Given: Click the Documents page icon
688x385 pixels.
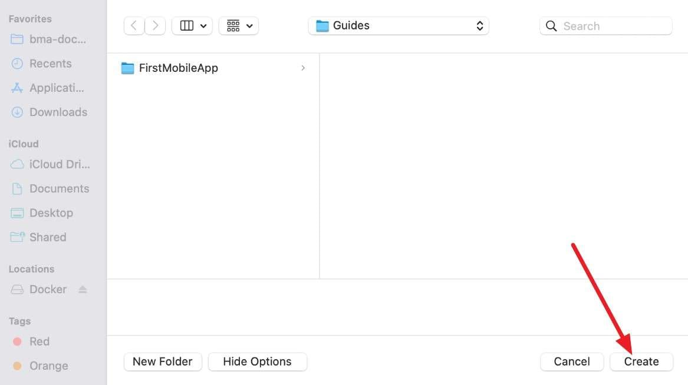Looking at the screenshot, I should (17, 189).
